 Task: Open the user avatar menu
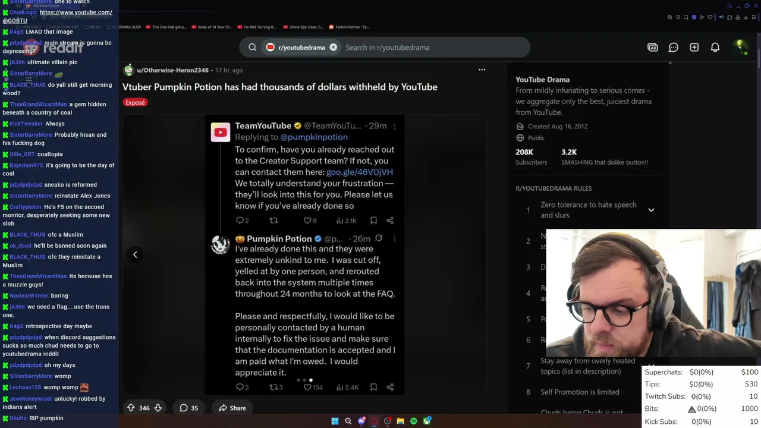pyautogui.click(x=740, y=47)
